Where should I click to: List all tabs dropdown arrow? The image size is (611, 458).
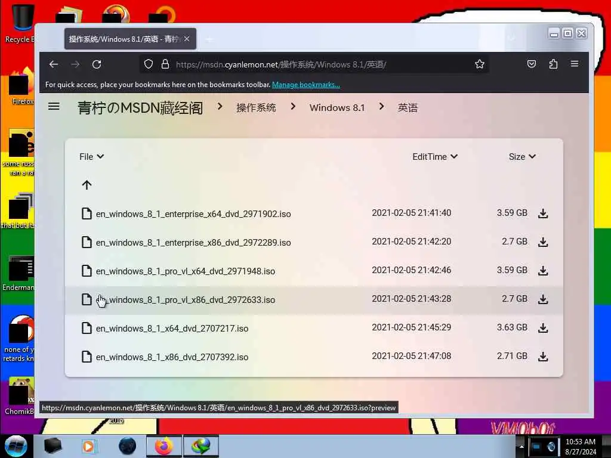(511, 39)
